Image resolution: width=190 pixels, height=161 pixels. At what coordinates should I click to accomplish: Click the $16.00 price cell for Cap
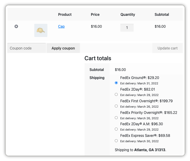(96, 26)
